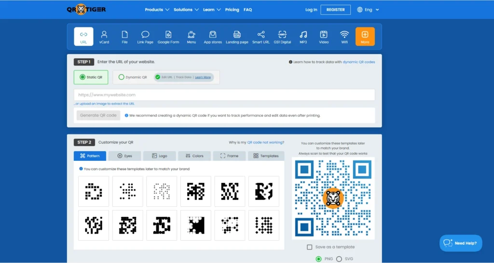Select second pattern thumbnail in bottom row
Viewport: 494px width, 263px height.
(x=127, y=225)
